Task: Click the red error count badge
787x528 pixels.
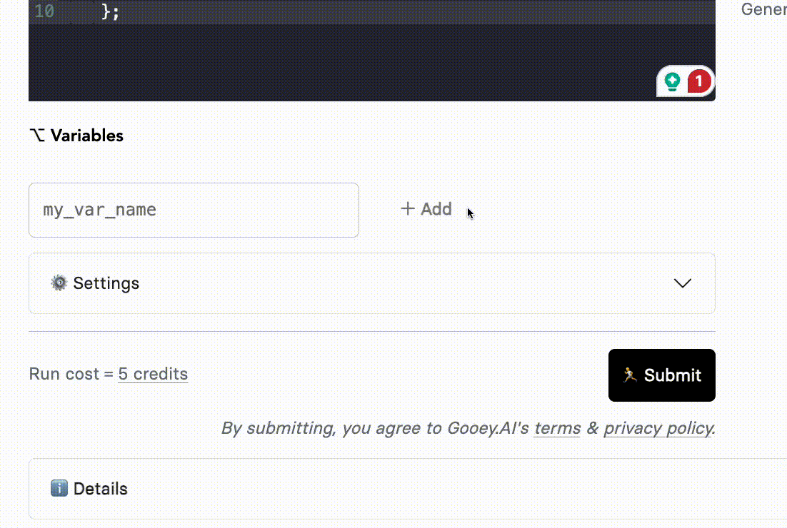Action: pos(699,81)
